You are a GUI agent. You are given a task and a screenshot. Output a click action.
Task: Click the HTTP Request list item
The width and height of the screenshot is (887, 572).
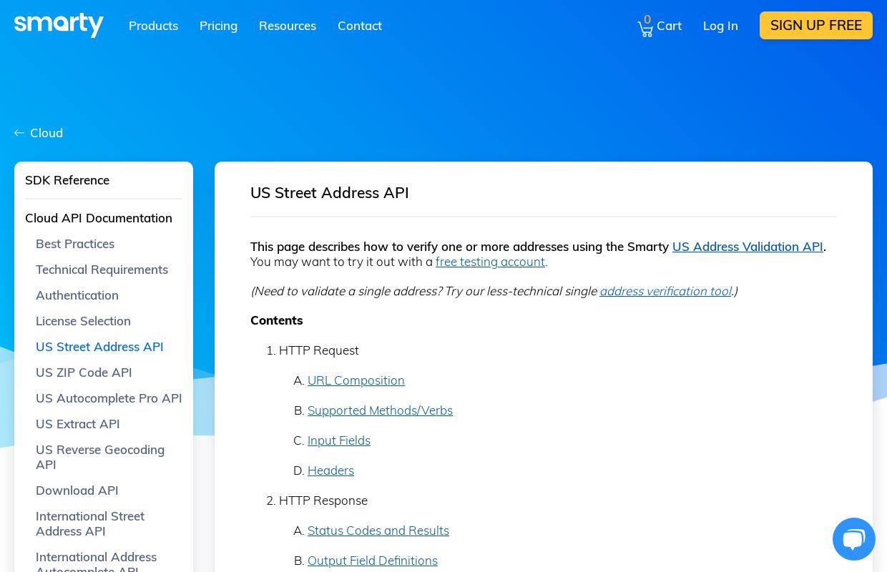pos(319,350)
